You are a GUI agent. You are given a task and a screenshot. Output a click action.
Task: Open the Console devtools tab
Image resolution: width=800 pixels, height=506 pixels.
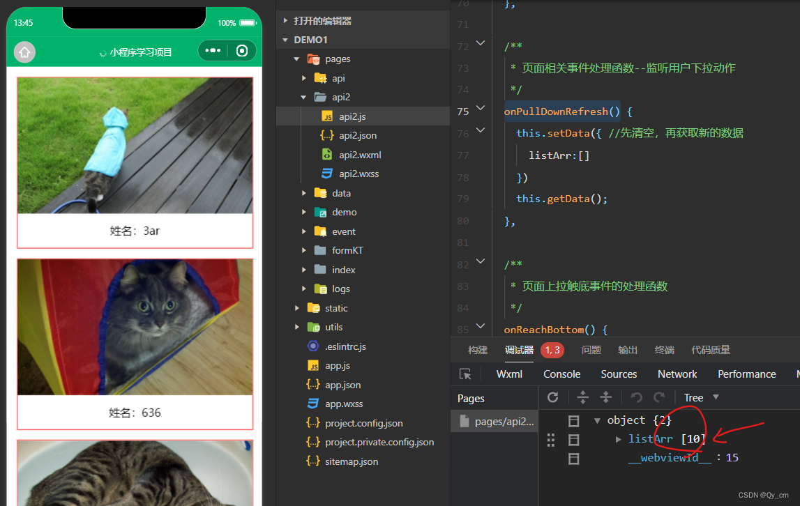pyautogui.click(x=561, y=374)
